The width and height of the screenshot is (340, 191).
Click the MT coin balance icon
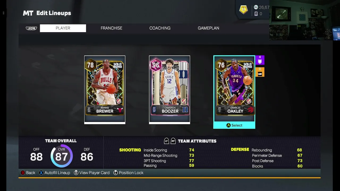(256, 7)
